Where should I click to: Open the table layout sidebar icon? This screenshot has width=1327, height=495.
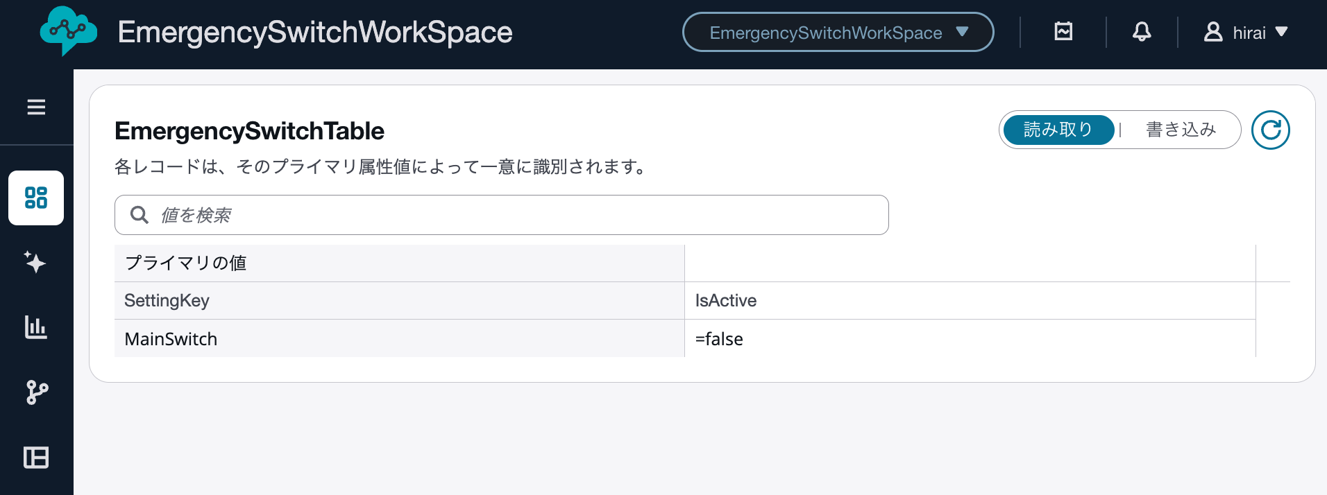(36, 458)
